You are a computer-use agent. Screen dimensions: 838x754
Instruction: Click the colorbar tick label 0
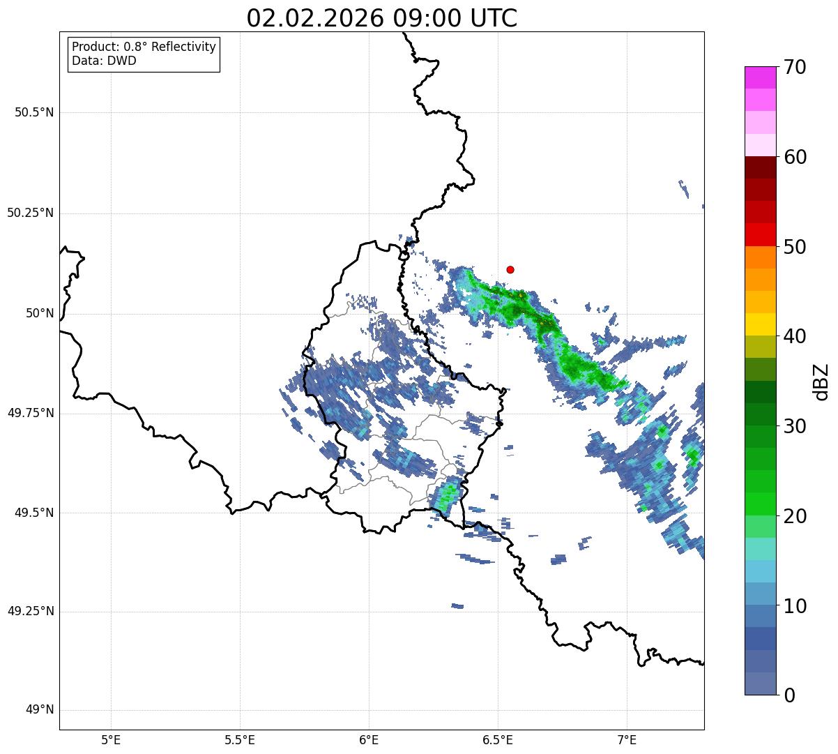tap(789, 695)
